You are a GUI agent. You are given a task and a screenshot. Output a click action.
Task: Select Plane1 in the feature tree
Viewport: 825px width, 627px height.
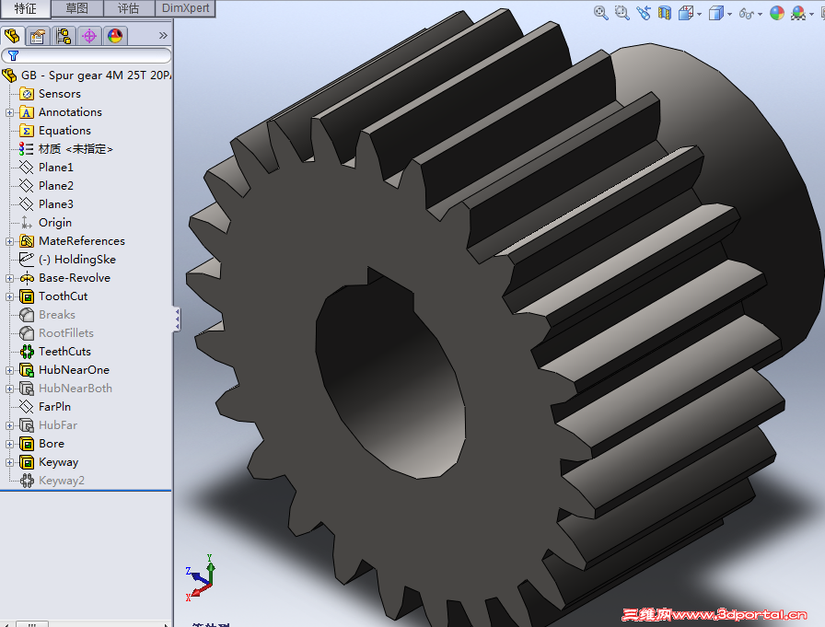click(x=46, y=168)
